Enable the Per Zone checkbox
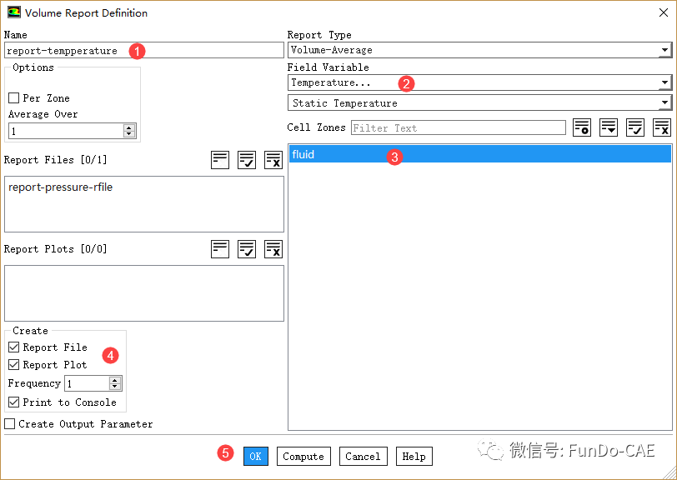The width and height of the screenshot is (677, 480). [13, 97]
